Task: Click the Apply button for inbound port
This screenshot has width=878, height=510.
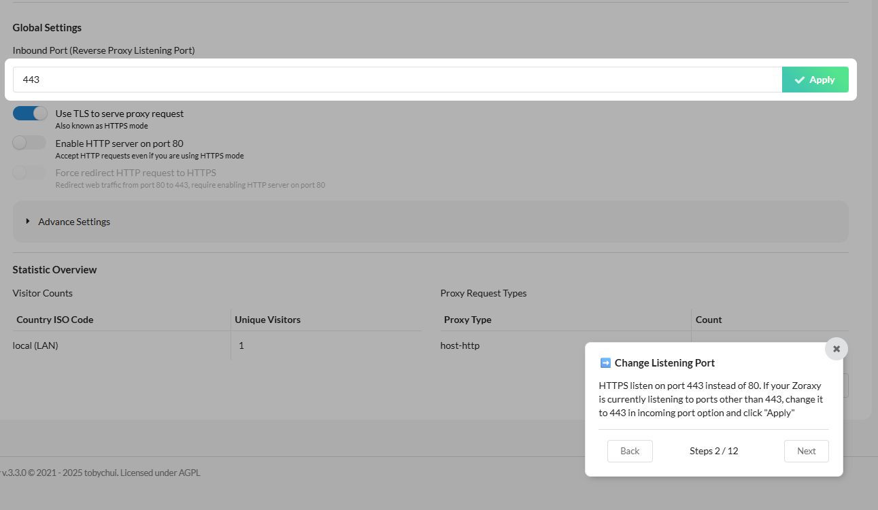Action: [x=815, y=80]
